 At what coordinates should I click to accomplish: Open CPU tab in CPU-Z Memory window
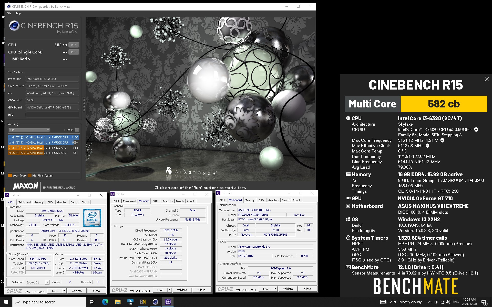pyautogui.click(x=116, y=201)
